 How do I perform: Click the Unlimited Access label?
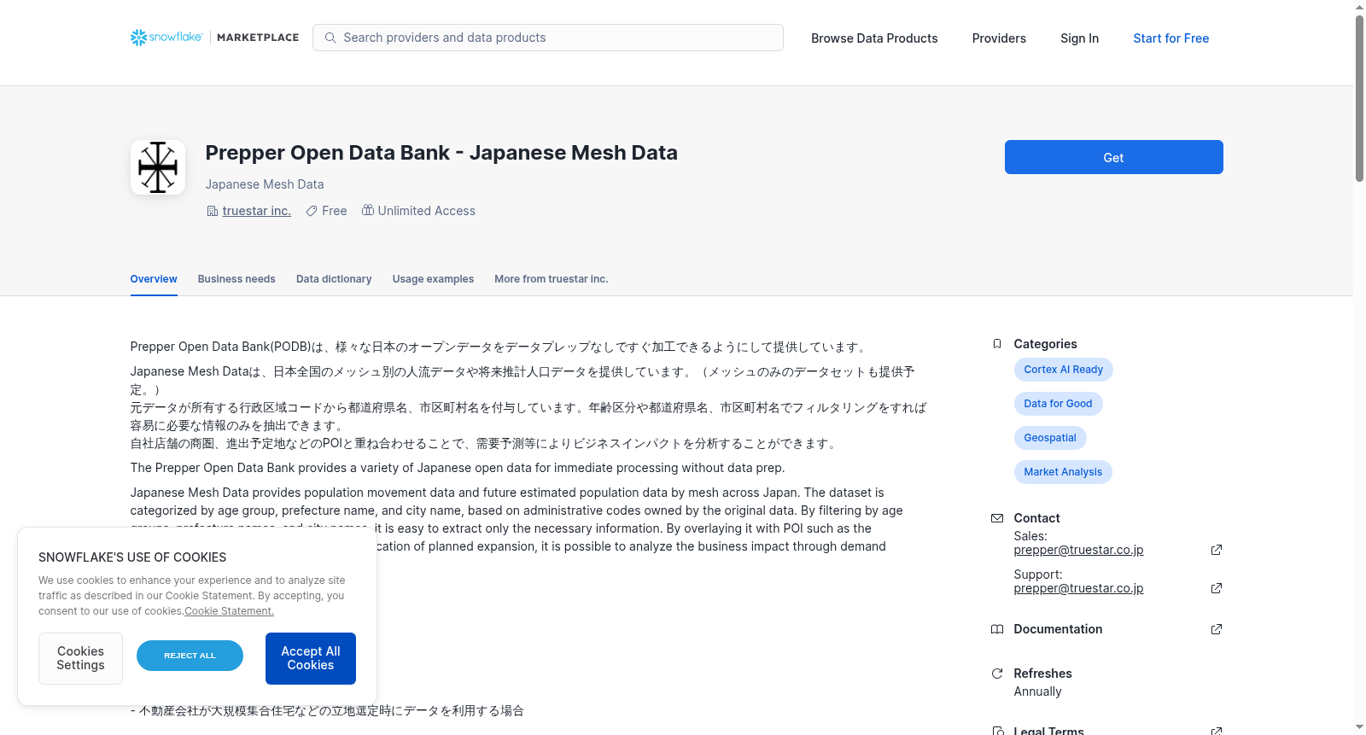point(427,211)
